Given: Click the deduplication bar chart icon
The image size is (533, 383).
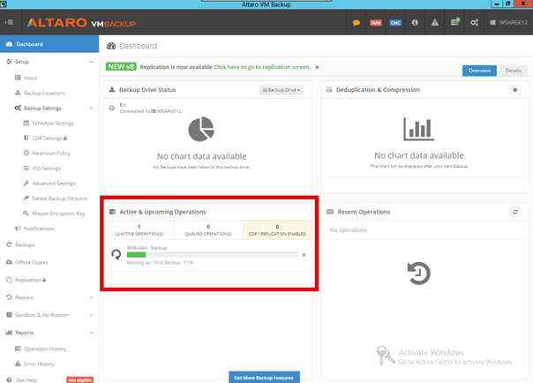Looking at the screenshot, I should pos(419,129).
